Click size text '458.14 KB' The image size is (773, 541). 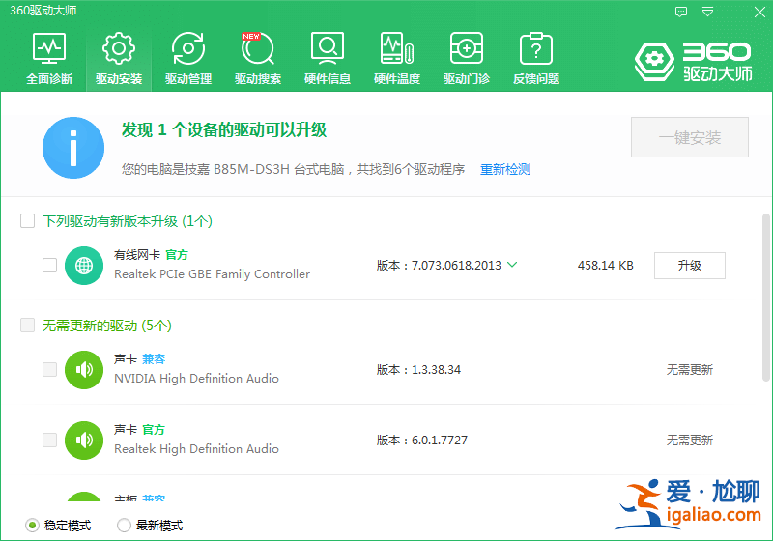click(606, 265)
